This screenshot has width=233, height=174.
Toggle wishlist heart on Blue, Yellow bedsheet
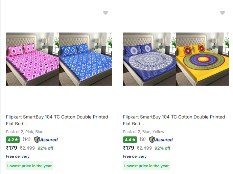pyautogui.click(x=223, y=13)
